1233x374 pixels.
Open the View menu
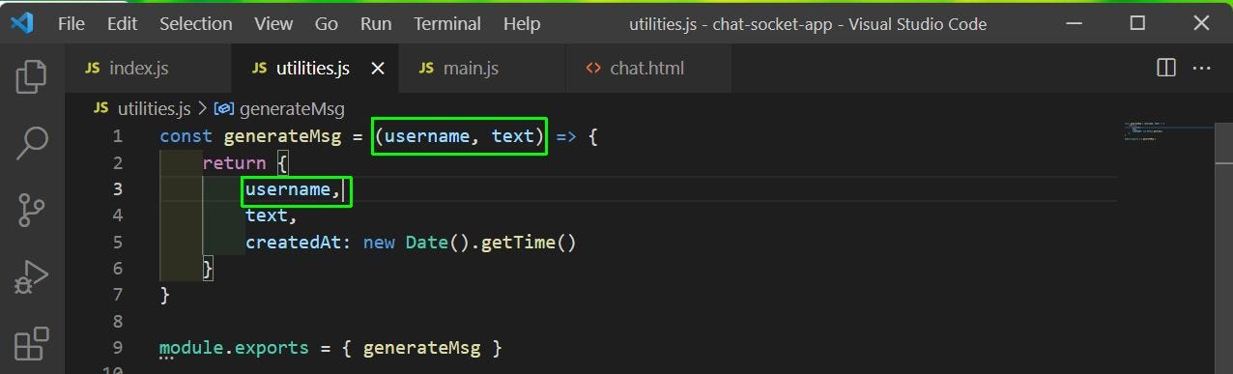273,24
